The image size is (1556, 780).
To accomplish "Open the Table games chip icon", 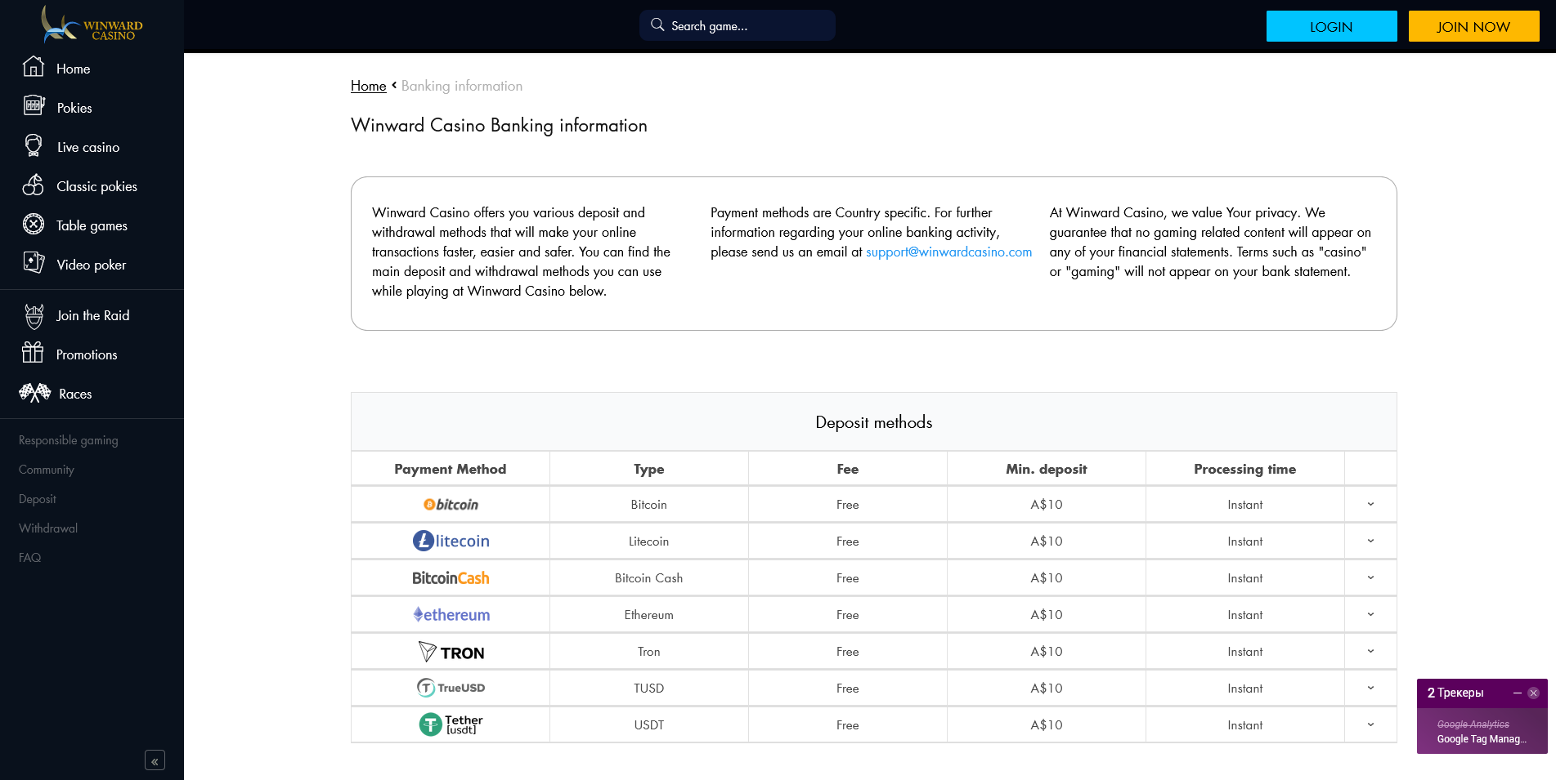I will point(34,224).
